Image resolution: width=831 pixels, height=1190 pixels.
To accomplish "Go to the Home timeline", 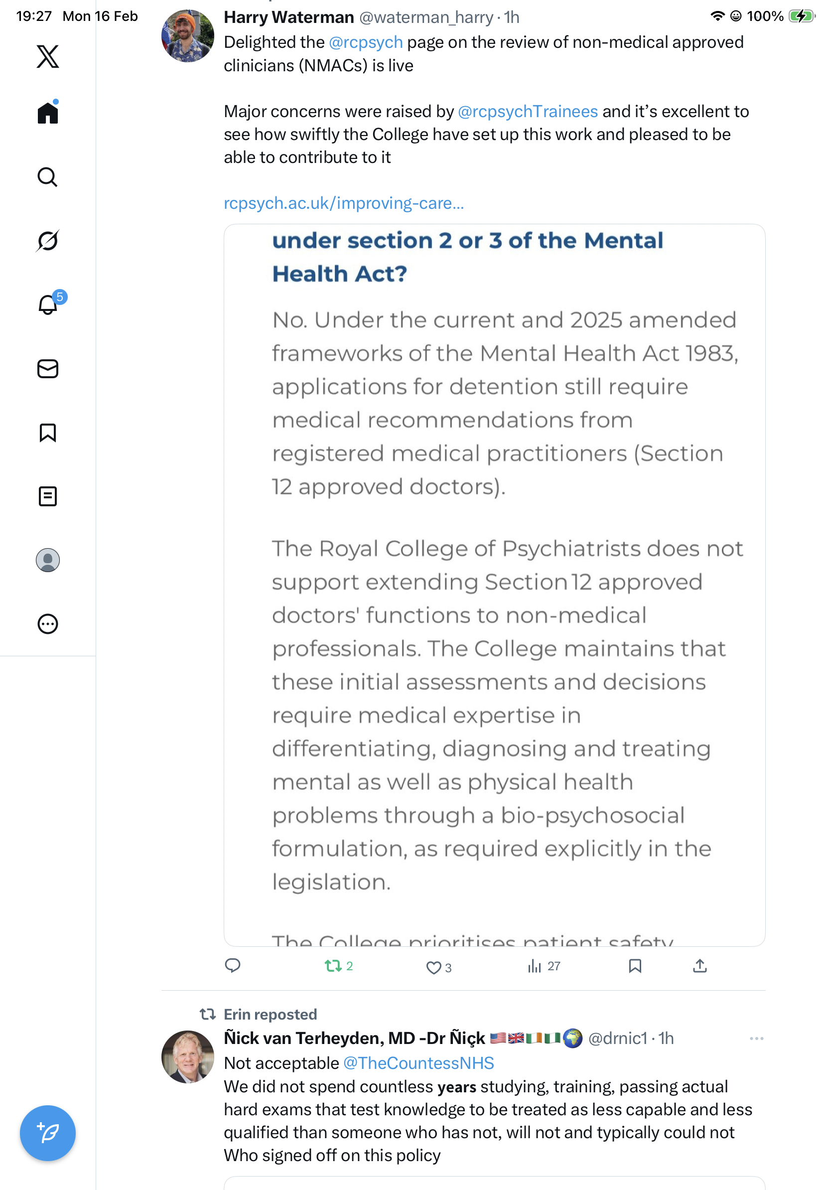I will point(48,113).
